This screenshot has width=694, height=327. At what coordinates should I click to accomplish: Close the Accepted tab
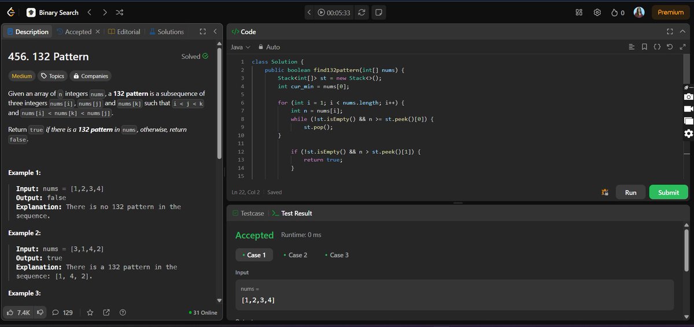tap(98, 32)
